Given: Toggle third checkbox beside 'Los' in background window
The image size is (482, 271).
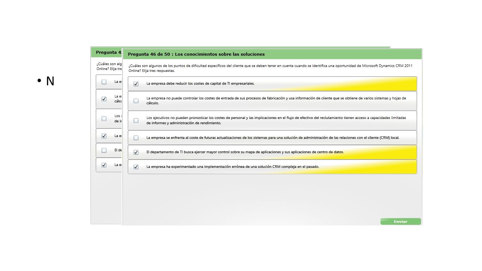Looking at the screenshot, I should pos(104,118).
